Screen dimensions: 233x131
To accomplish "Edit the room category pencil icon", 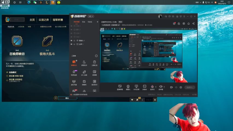I will click(x=119, y=25).
